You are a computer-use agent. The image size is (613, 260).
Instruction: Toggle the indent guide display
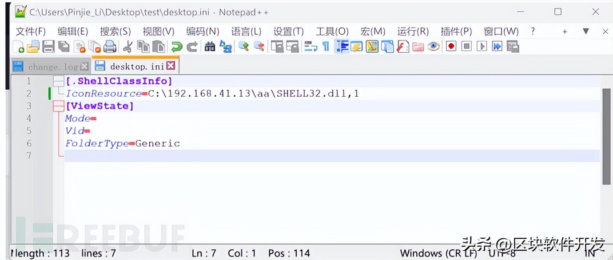(x=342, y=47)
